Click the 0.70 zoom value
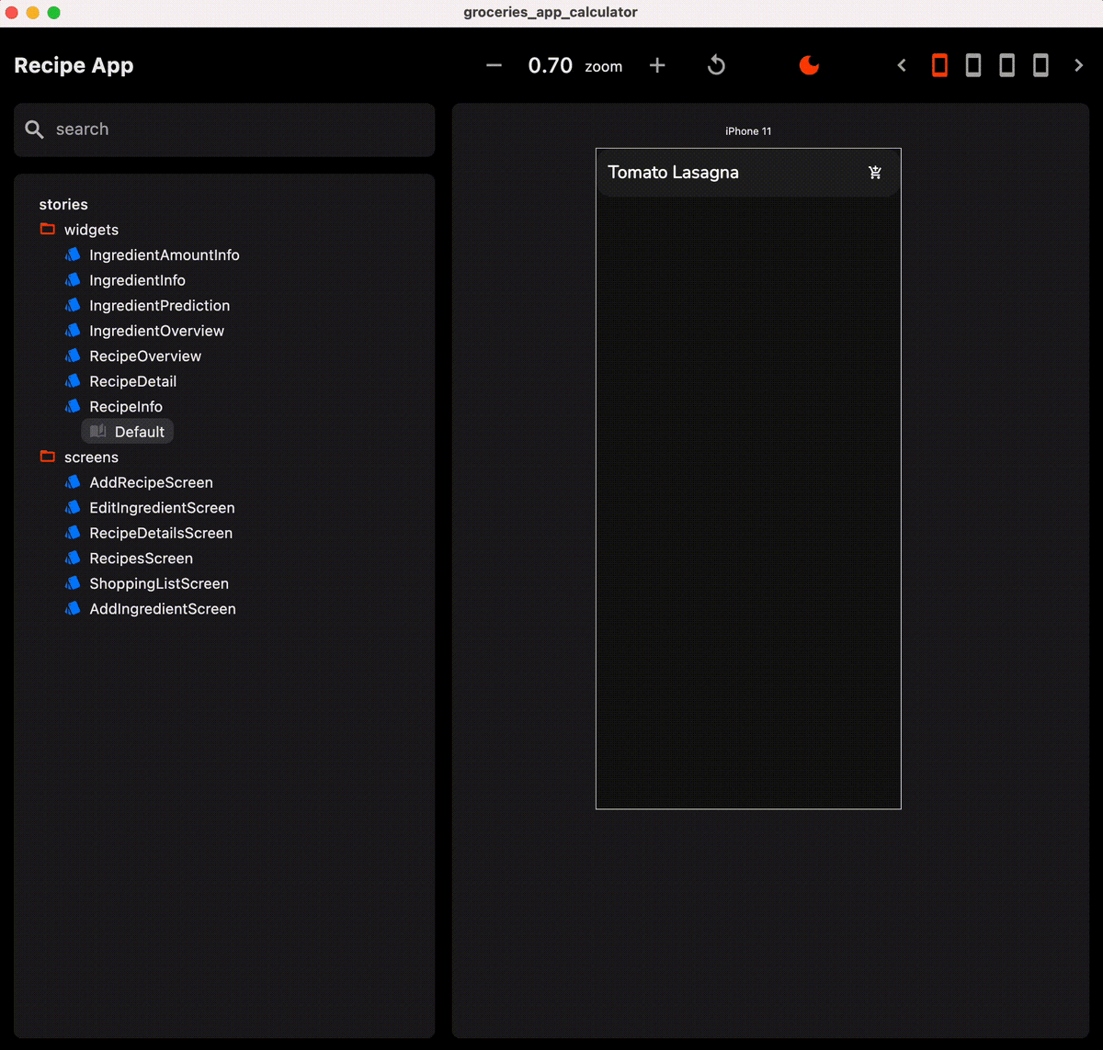Screen dimensions: 1103x1050 click(x=550, y=65)
